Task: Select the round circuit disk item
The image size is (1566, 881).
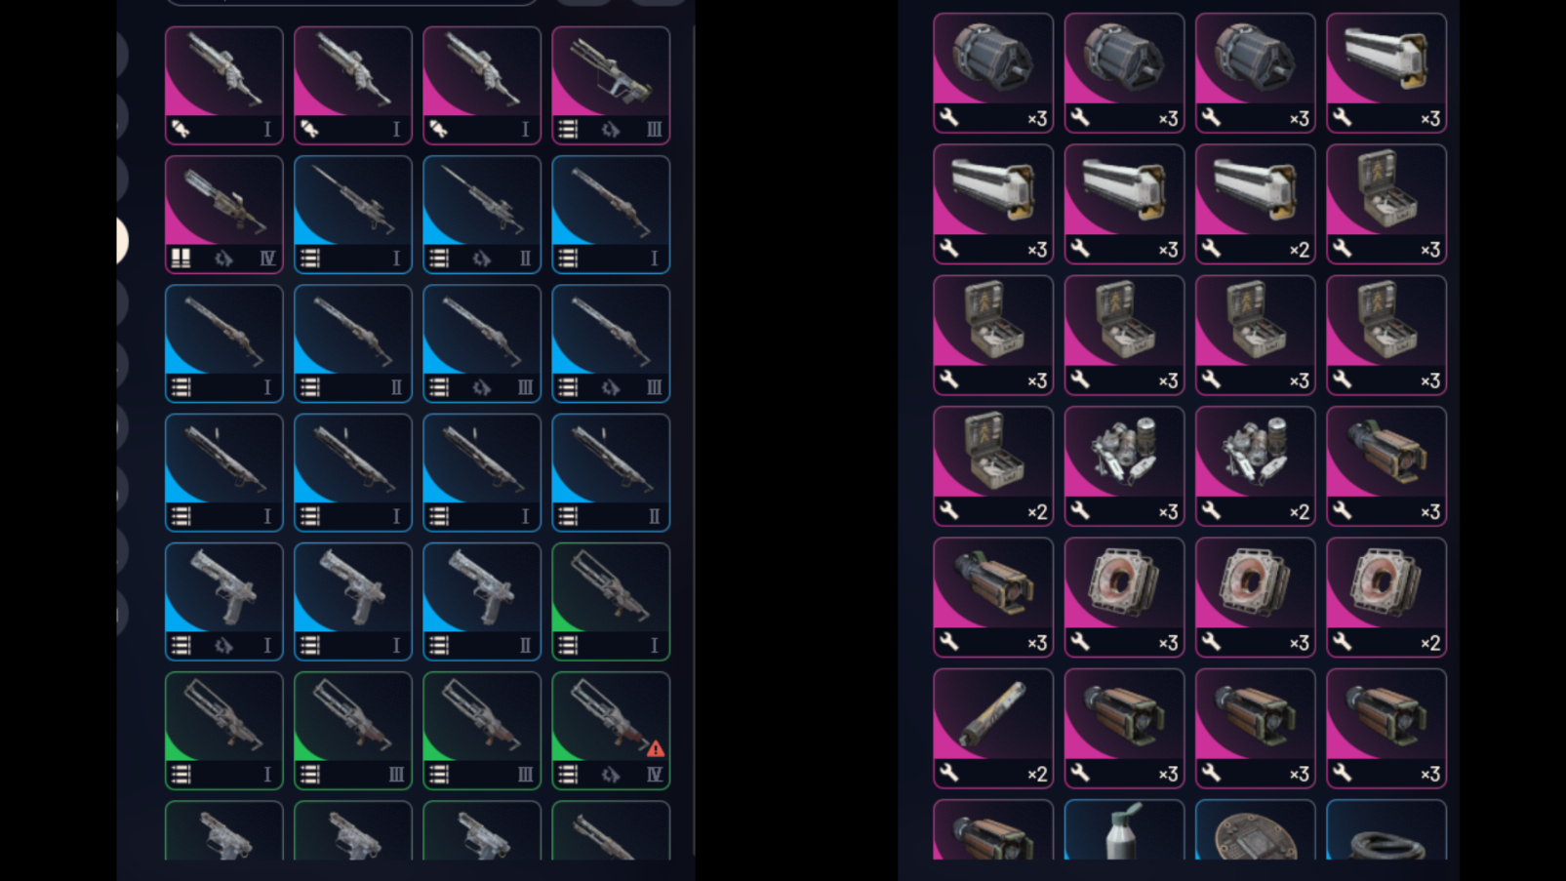Action: 1255,829
